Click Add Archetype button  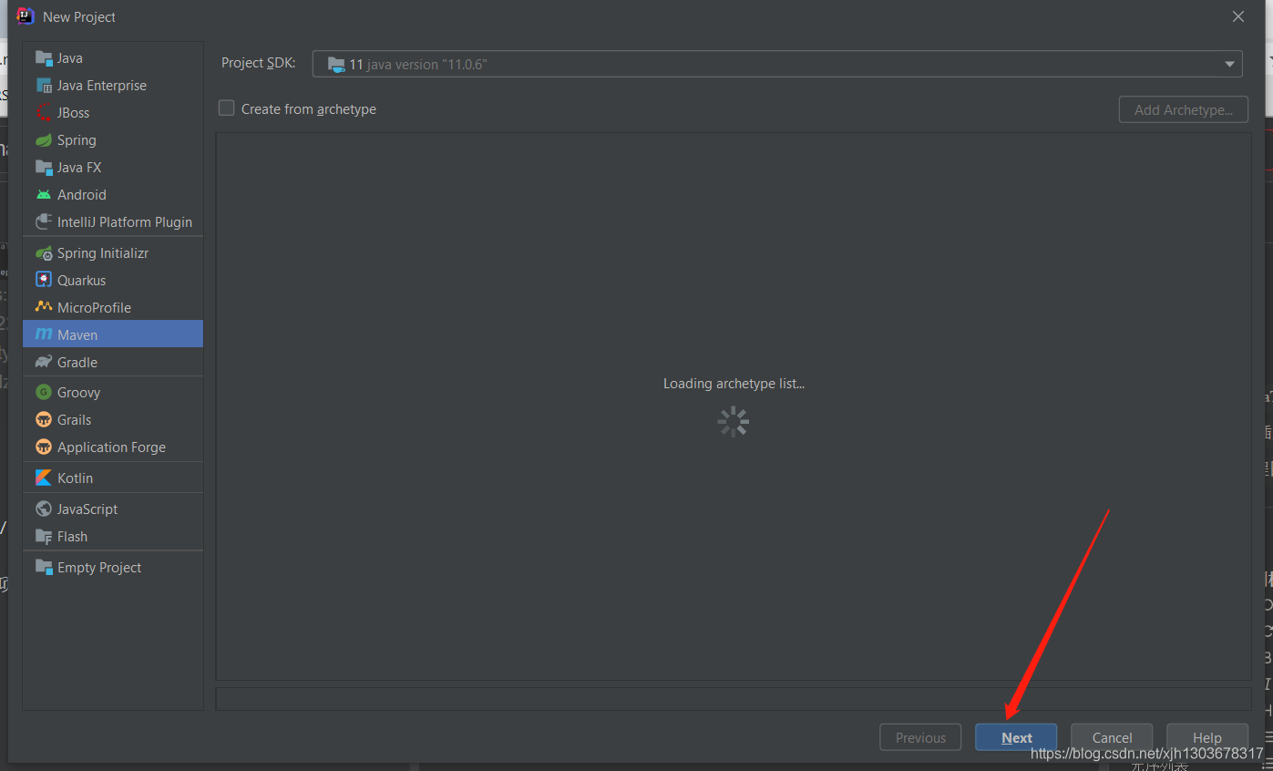pyautogui.click(x=1183, y=109)
